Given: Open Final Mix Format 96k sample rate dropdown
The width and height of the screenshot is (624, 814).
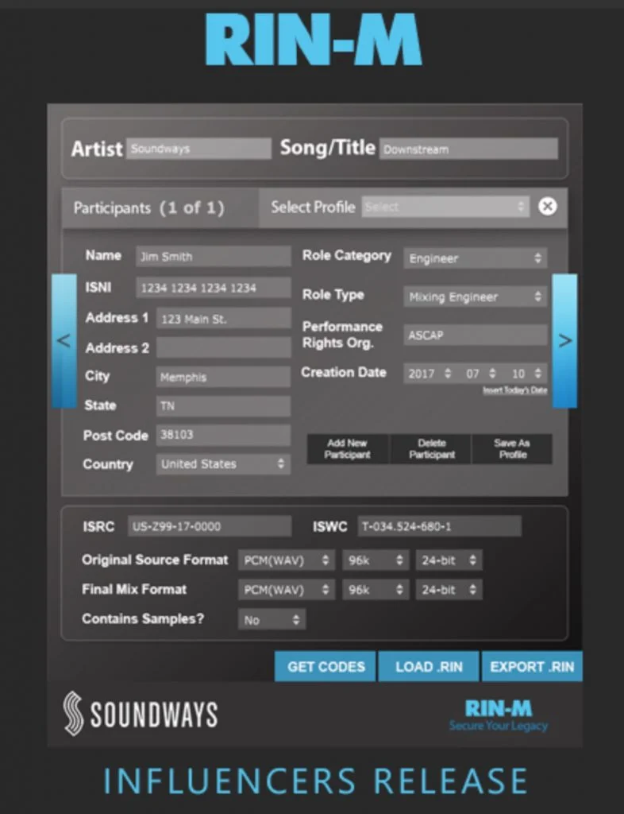Looking at the screenshot, I should point(376,590).
